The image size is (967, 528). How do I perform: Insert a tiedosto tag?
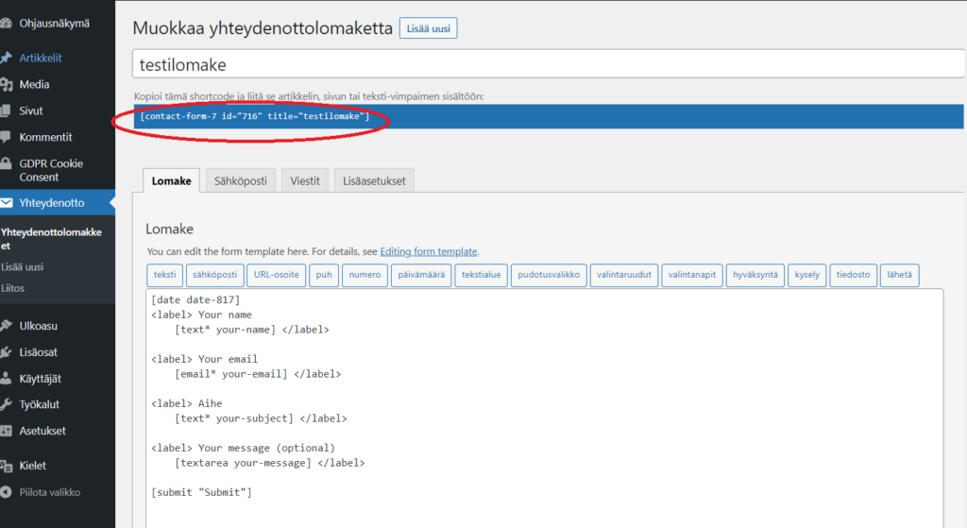coord(853,275)
